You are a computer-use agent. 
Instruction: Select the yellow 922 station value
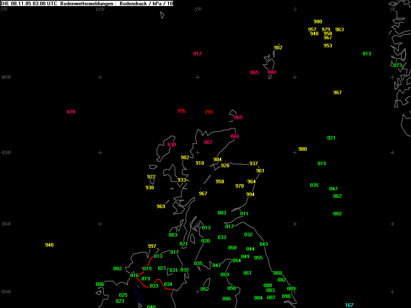[x=151, y=177]
